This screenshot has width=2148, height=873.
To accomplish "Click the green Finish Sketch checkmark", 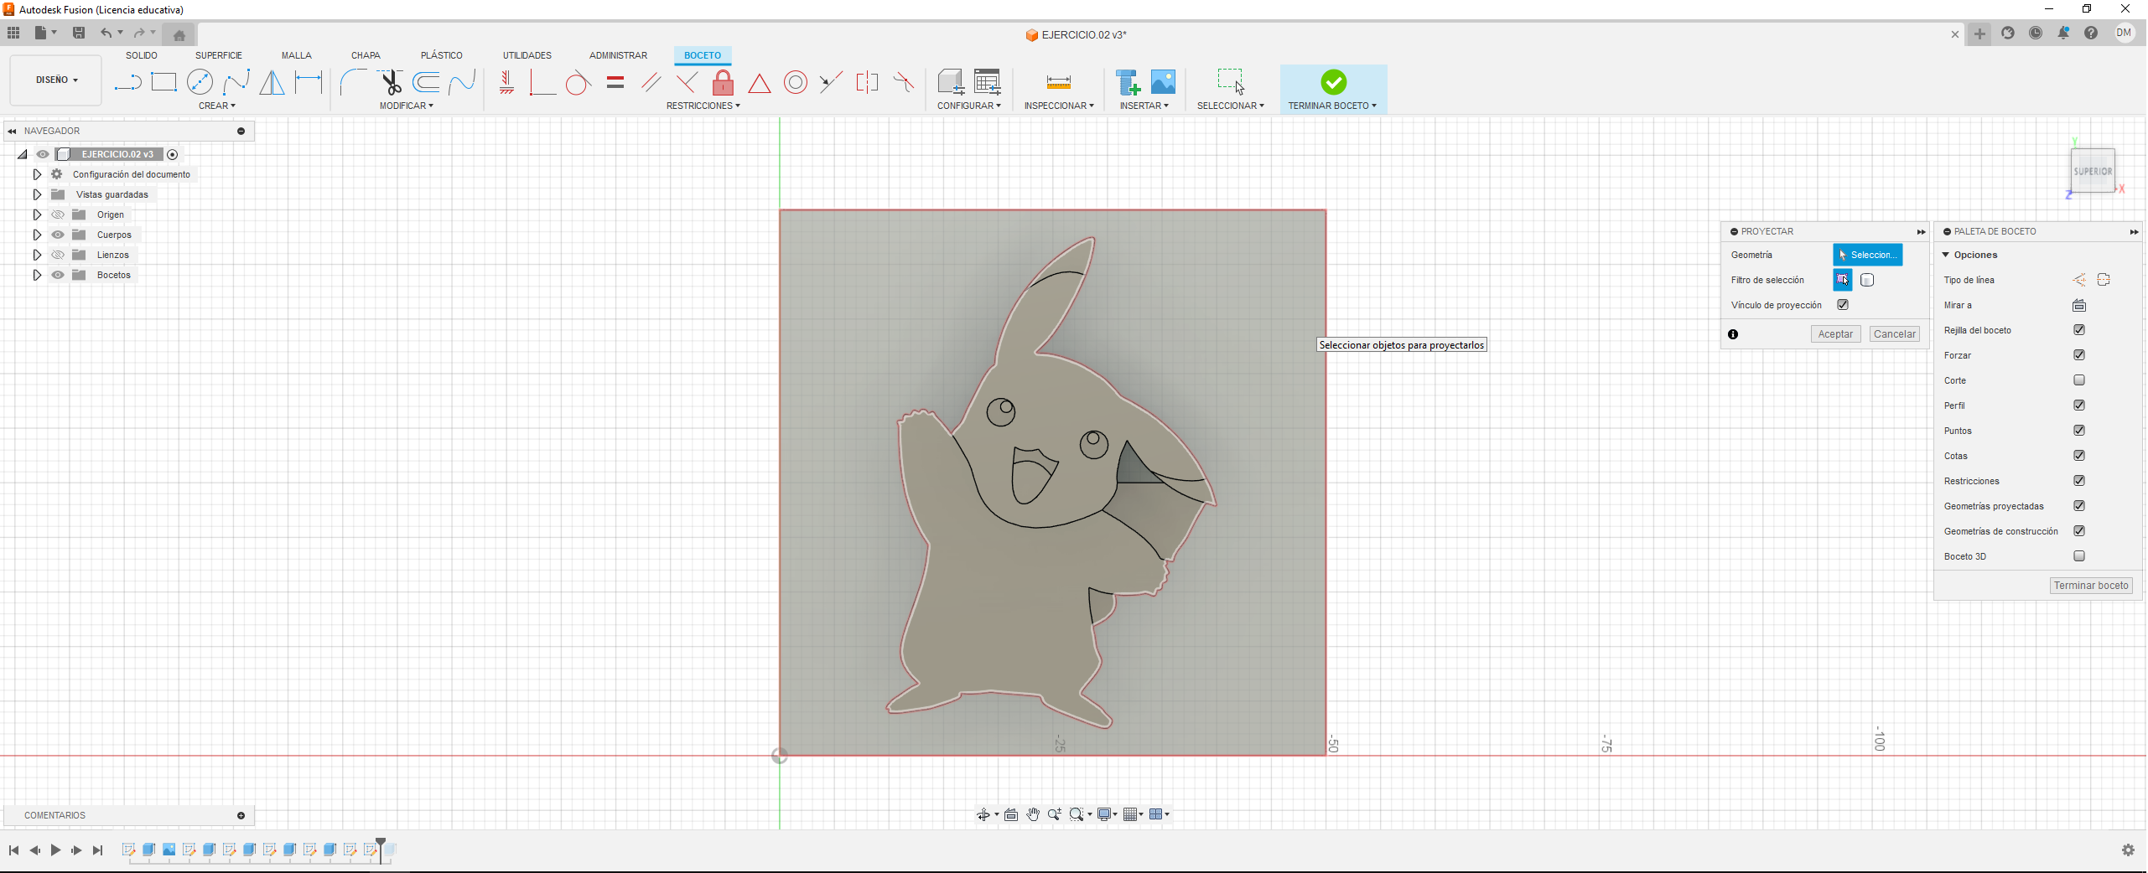I will pyautogui.click(x=1333, y=82).
